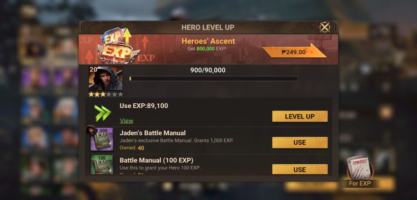417x200 pixels.
Task: Click the hero's three-star rating
Action: click(106, 94)
